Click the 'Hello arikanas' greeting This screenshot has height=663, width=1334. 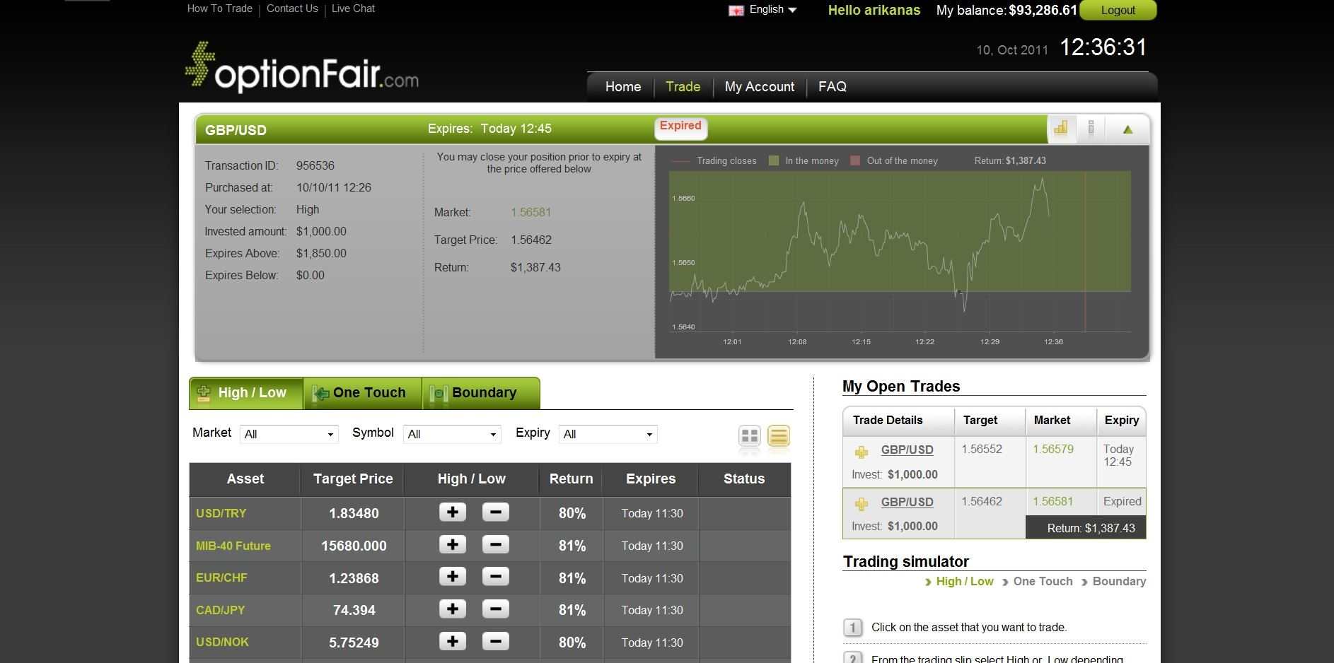pyautogui.click(x=874, y=10)
